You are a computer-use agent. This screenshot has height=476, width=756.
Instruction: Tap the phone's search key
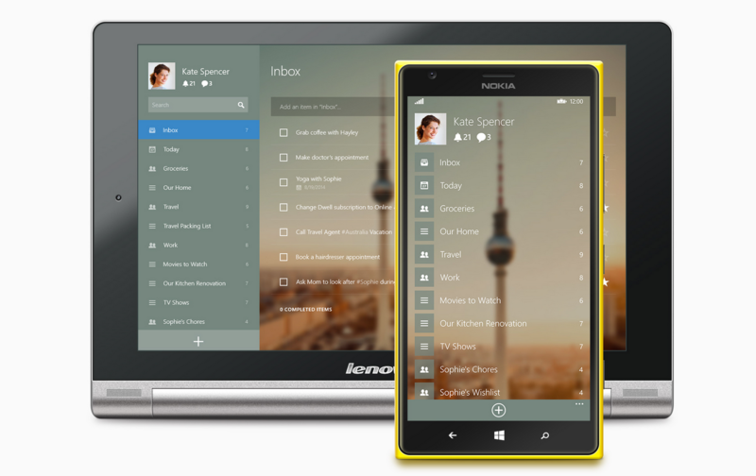(545, 435)
